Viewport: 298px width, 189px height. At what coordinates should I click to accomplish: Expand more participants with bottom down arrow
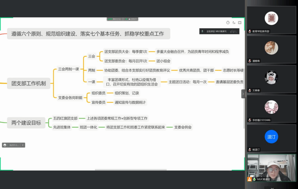[272, 188]
